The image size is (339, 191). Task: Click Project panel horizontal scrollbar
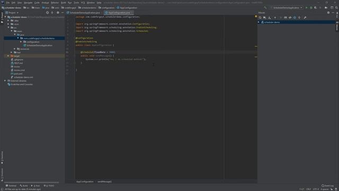31,183
